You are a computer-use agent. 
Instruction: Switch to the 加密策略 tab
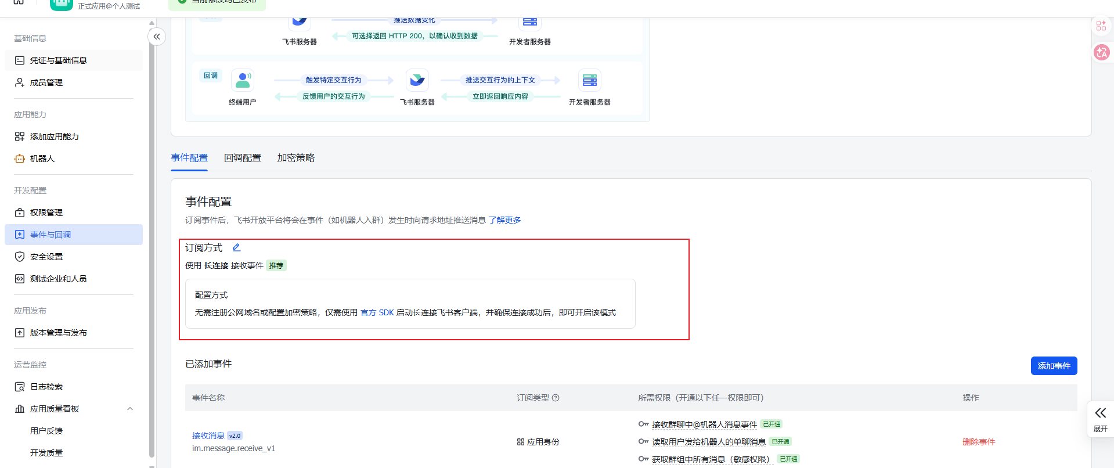(x=295, y=158)
